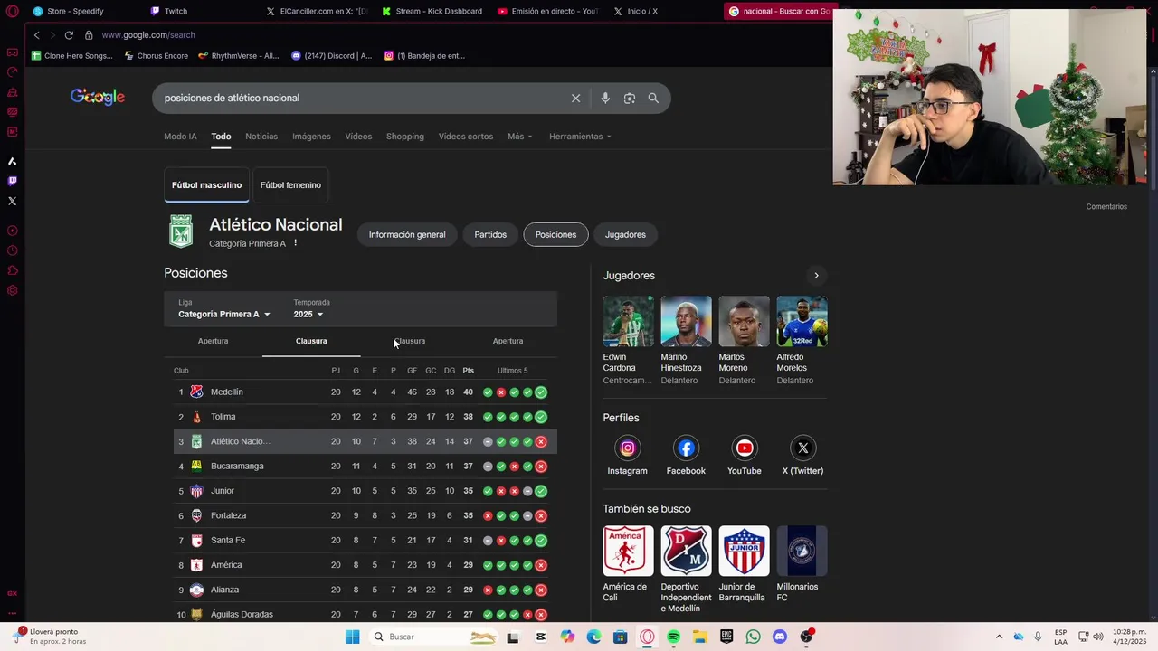The height and width of the screenshot is (651, 1158).
Task: Expand the Herramientas search tools menu
Action: pos(580,137)
